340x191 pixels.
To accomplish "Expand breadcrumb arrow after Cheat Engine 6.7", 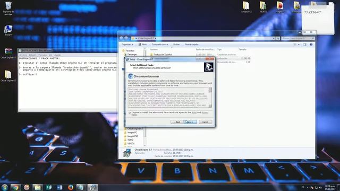I will 156,38.
